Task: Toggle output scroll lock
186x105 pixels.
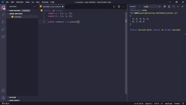Action: [x=169, y=6]
